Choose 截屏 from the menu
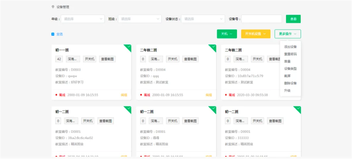 [287, 76]
